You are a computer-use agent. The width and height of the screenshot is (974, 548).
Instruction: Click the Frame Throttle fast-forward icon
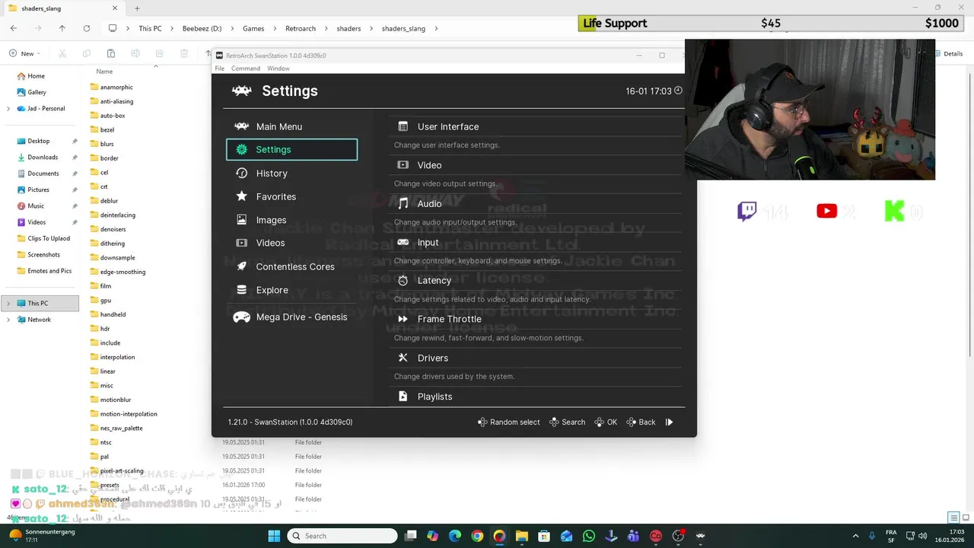[403, 319]
